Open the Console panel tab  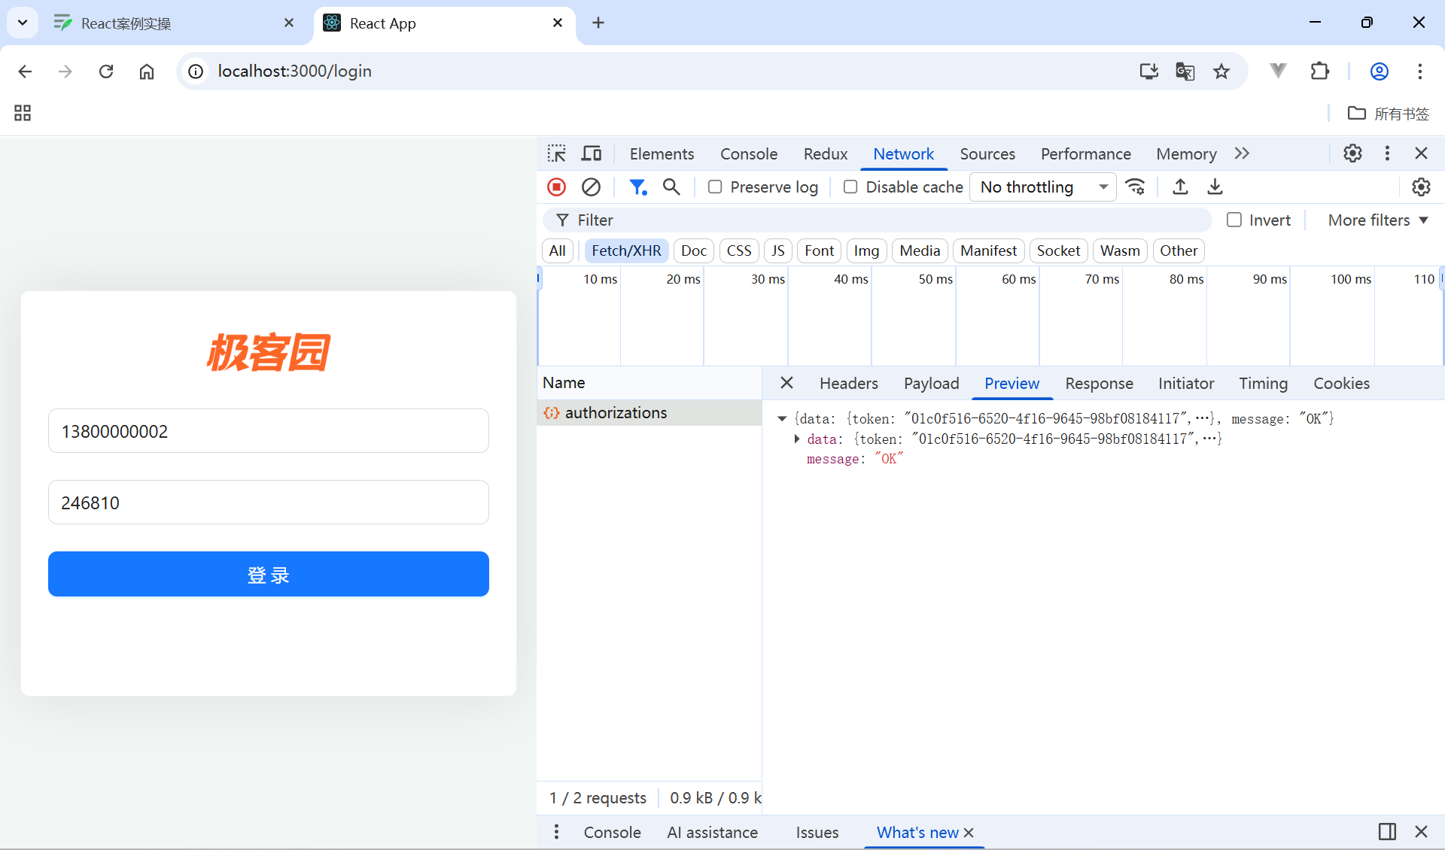tap(748, 153)
